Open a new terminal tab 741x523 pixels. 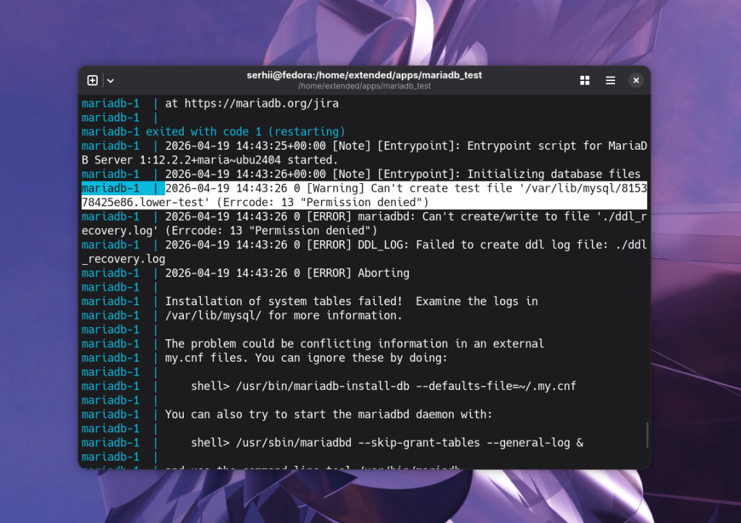(x=93, y=80)
